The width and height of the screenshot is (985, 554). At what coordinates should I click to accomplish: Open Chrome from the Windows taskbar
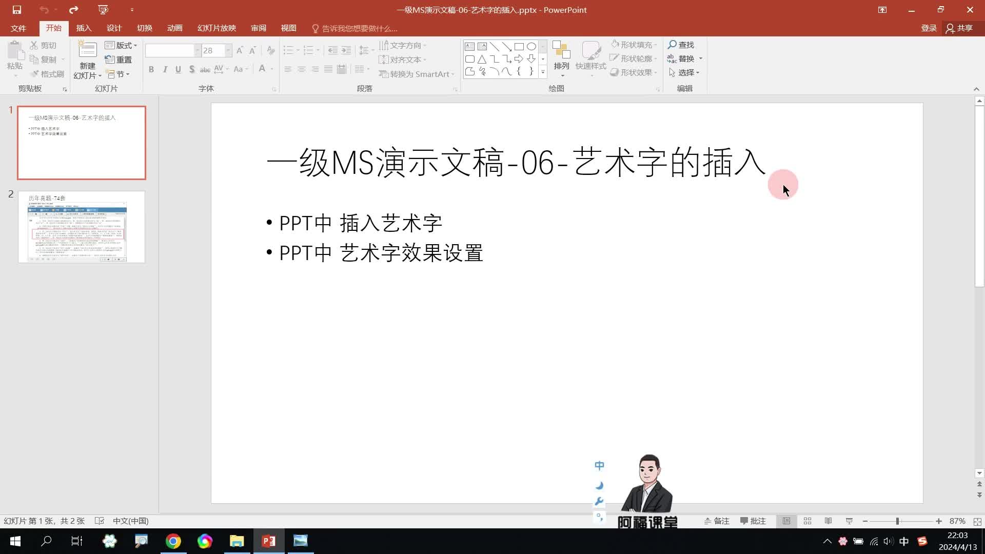click(173, 541)
